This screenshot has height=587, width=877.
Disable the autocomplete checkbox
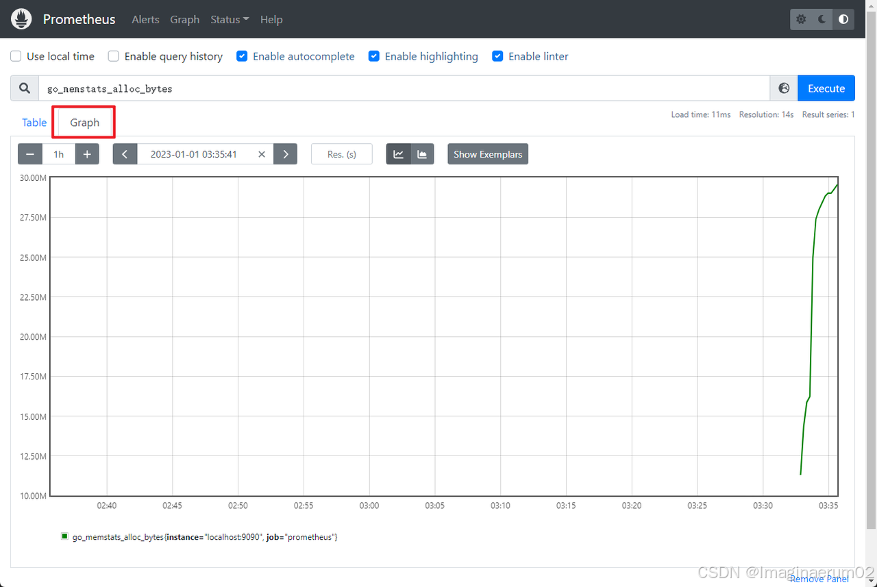[242, 56]
